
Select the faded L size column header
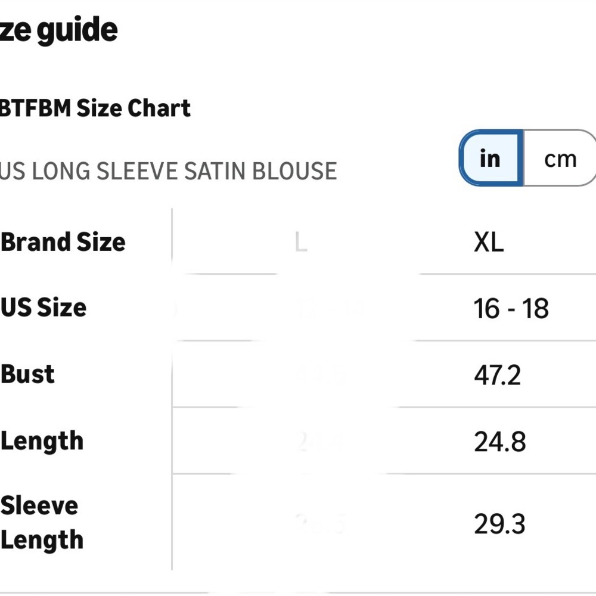[x=301, y=242]
